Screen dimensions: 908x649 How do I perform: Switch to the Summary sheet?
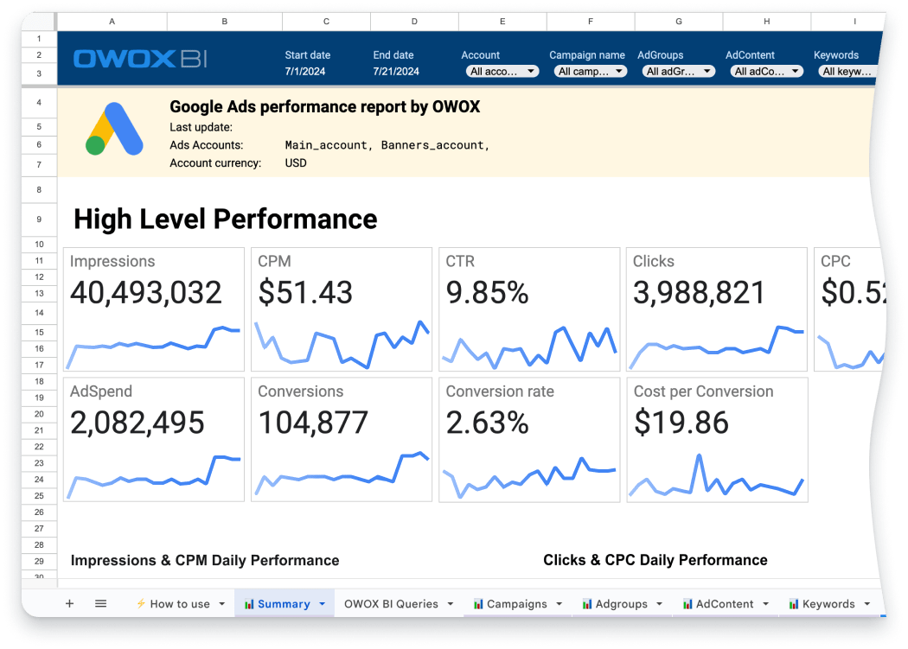(284, 604)
